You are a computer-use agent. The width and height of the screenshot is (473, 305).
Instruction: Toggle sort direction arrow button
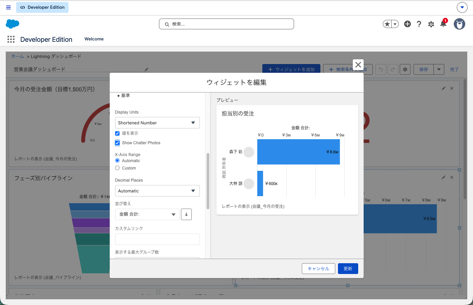click(186, 214)
